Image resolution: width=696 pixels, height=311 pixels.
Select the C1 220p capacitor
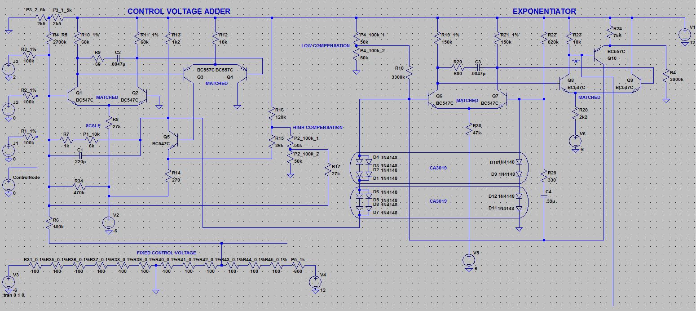tap(80, 156)
